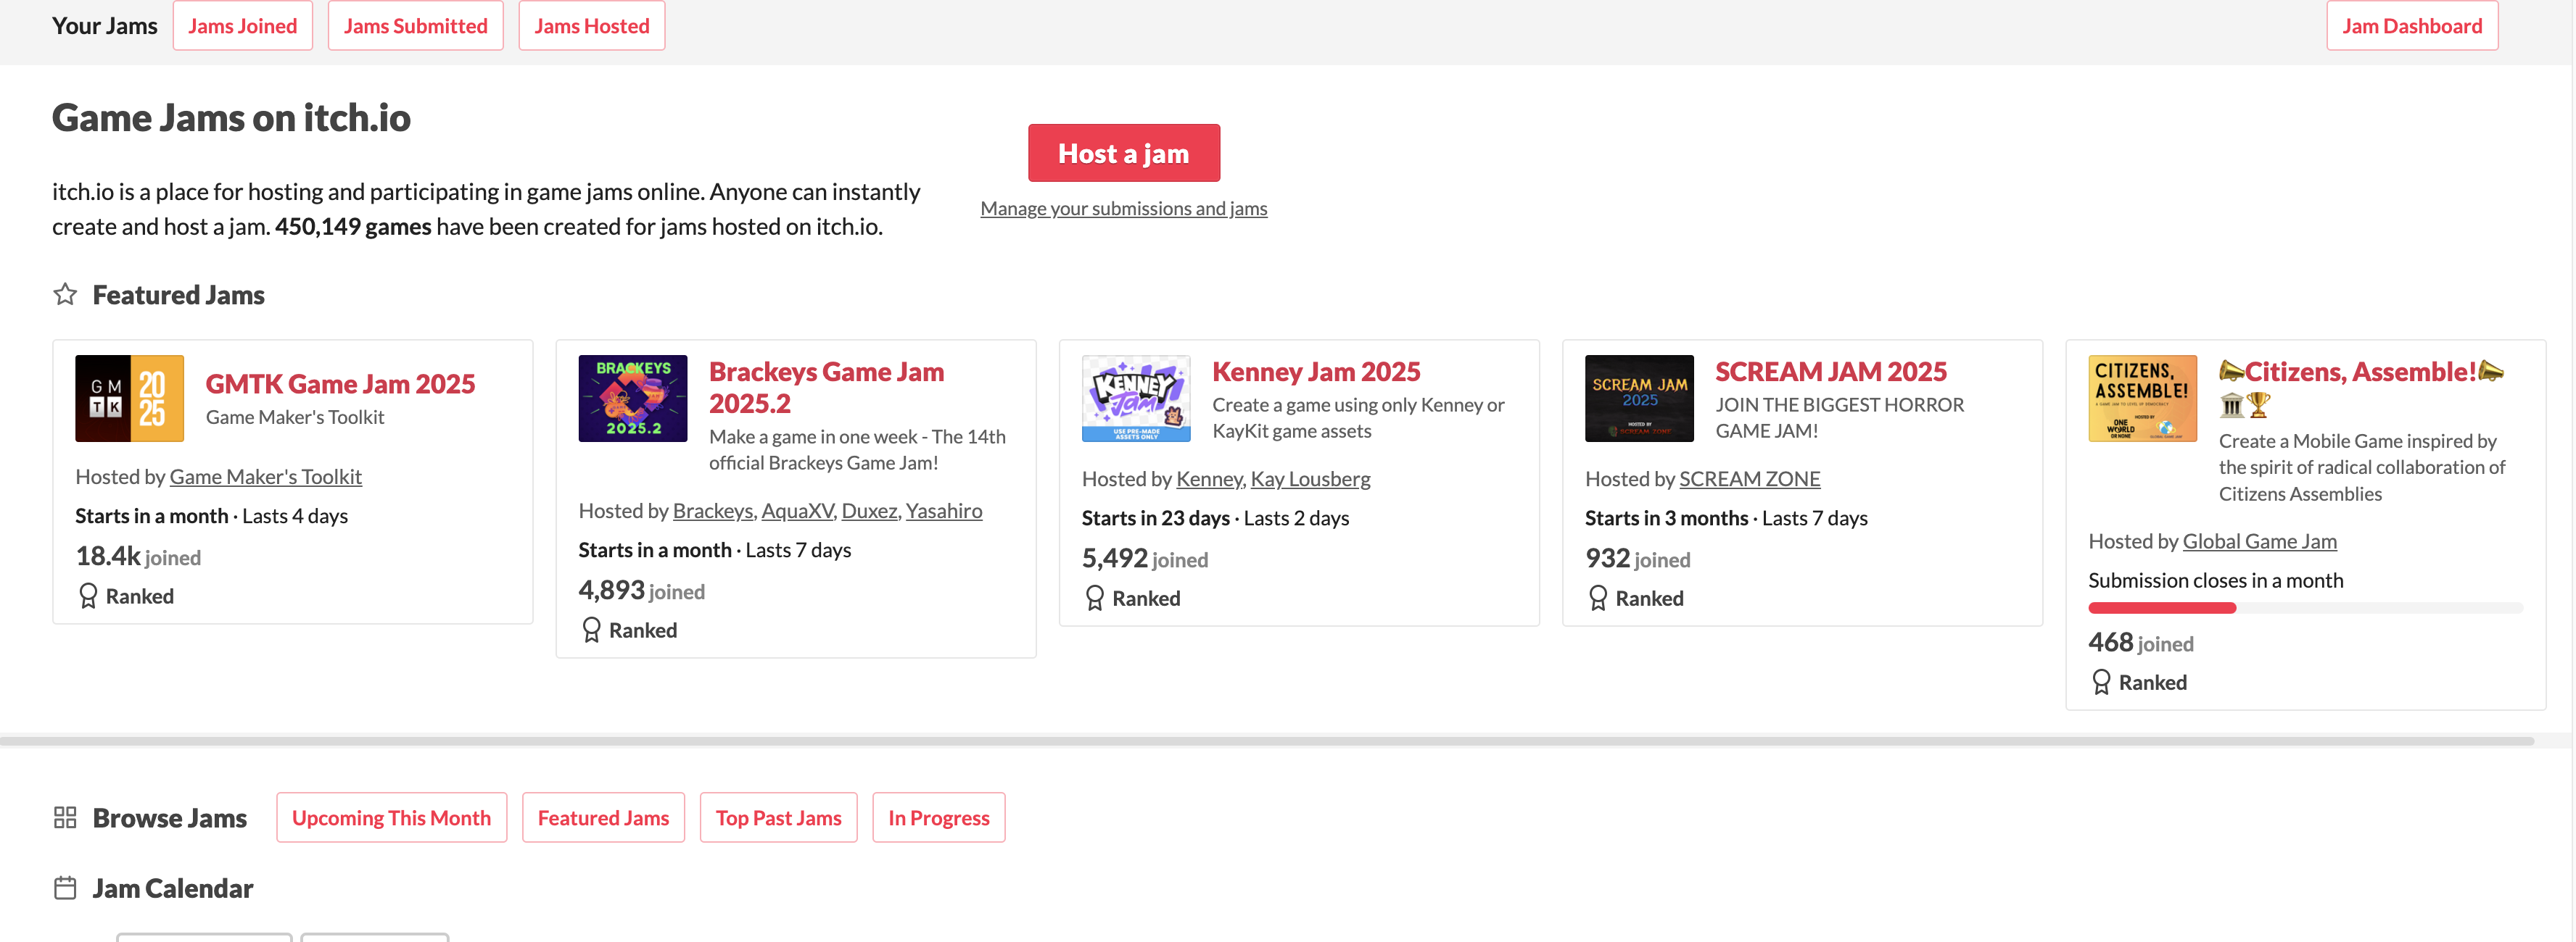Select the Upcoming This Month tab

[391, 818]
